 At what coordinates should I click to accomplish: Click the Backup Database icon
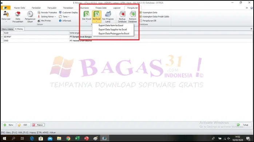[122, 14]
